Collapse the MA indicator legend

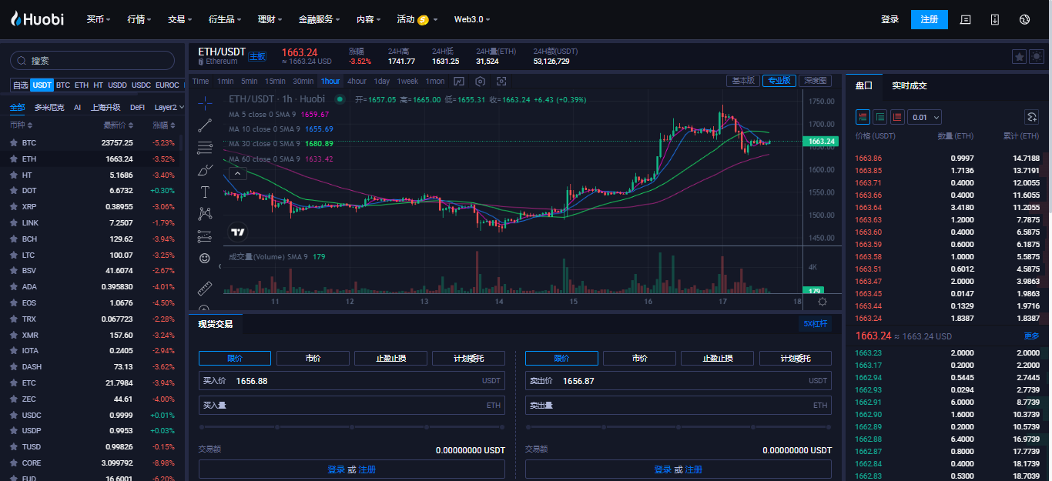[x=238, y=174]
